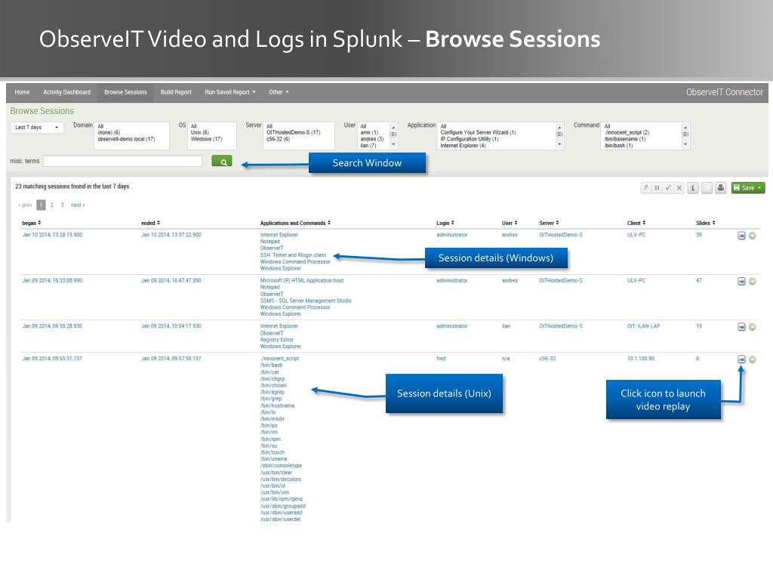
Task: Select (none) (6) in Domain filter
Action: 109,133
